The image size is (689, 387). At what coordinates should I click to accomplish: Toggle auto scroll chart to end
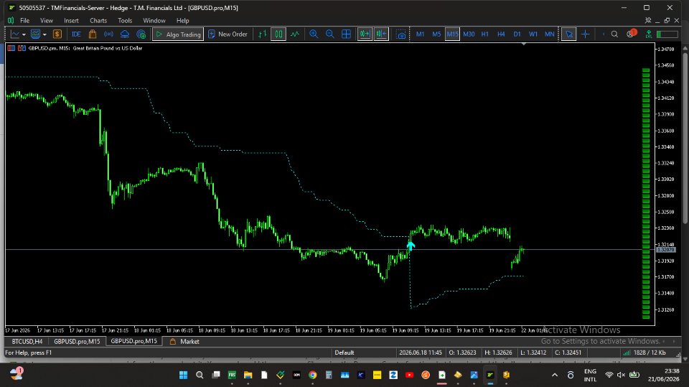coord(365,34)
